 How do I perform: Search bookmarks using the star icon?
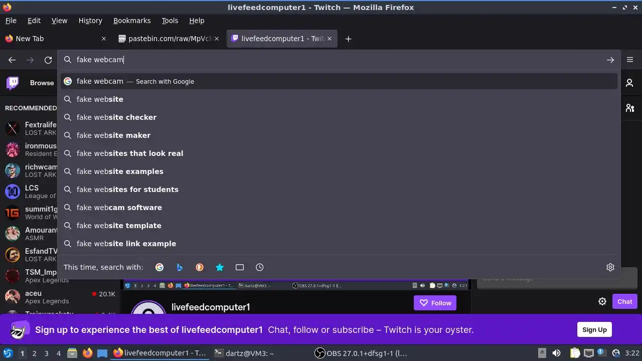pyautogui.click(x=220, y=267)
